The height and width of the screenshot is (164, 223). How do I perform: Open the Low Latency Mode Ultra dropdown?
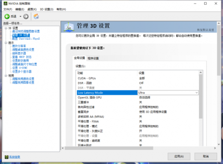point(197,93)
